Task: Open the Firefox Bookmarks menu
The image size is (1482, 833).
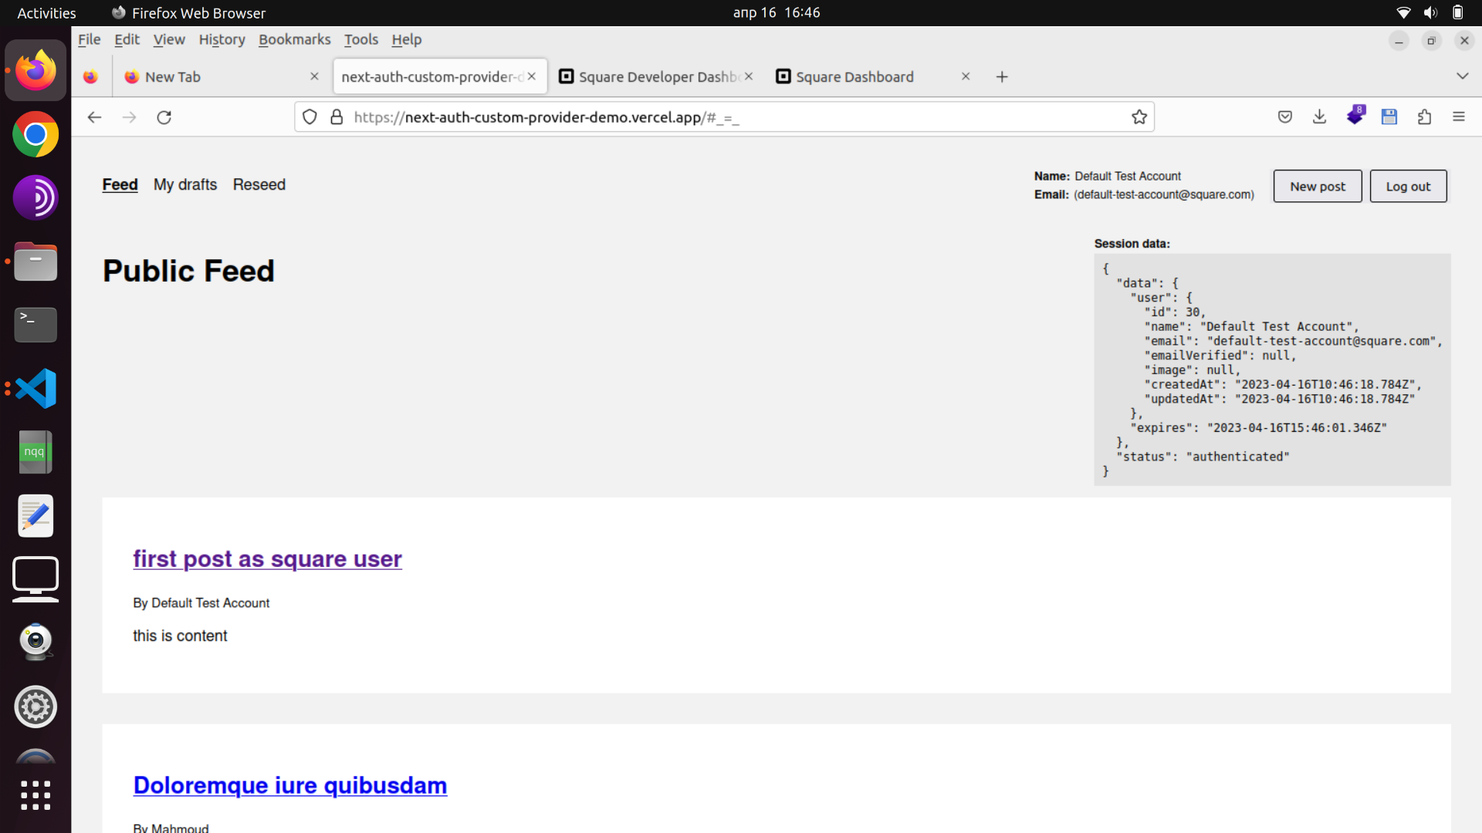Action: coord(293,39)
